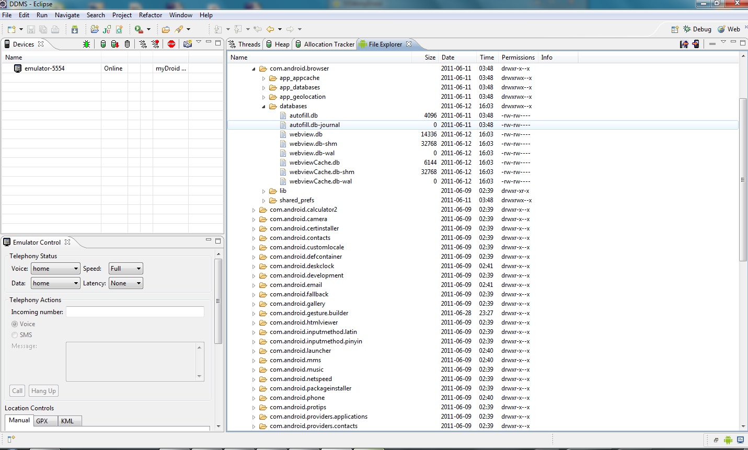Screen dimensions: 748x450
Task: Select the webview.db file
Action: click(306, 134)
